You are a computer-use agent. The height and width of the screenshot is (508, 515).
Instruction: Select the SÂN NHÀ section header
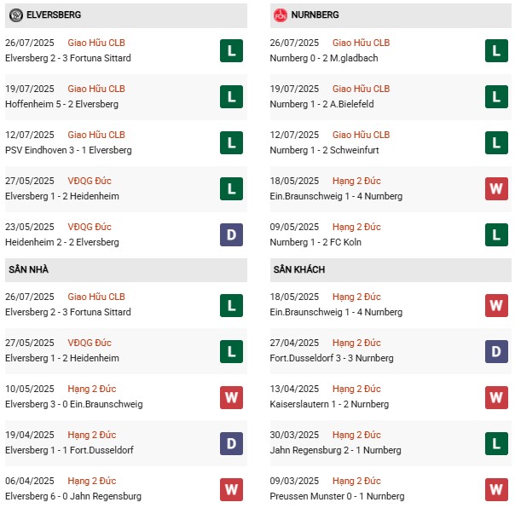point(126,270)
